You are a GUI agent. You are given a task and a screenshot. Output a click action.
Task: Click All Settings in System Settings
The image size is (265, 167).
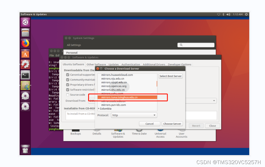[x=74, y=45]
